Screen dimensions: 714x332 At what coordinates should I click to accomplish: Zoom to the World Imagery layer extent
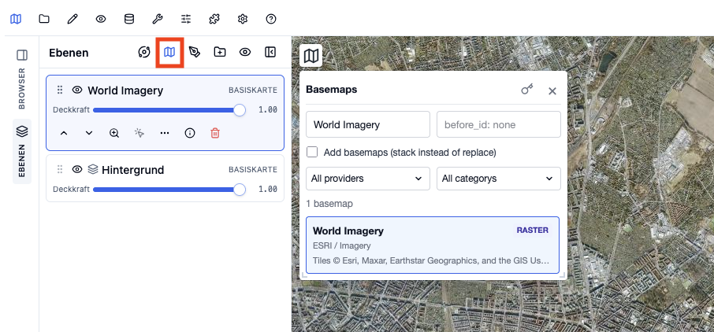114,133
